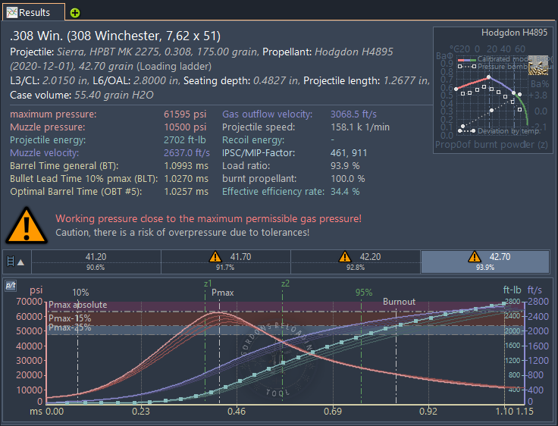
Task: Click the Hodgdon H4895 powder grain photo
Action: coord(538,64)
